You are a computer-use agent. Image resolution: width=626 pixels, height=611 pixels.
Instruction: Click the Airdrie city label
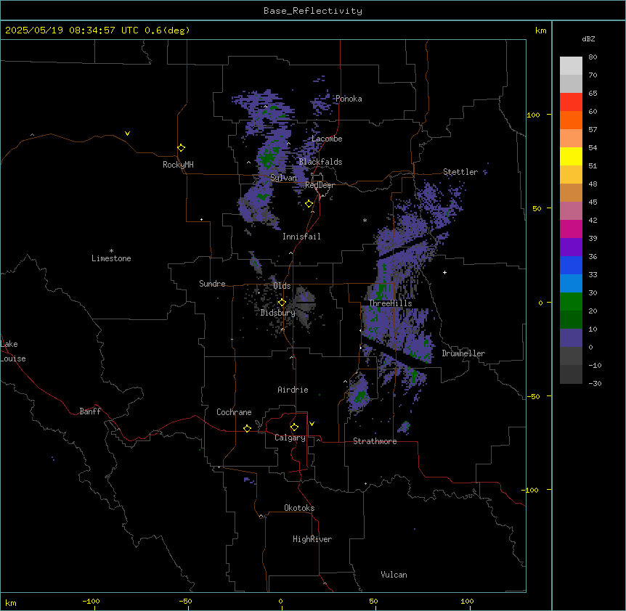pos(293,390)
